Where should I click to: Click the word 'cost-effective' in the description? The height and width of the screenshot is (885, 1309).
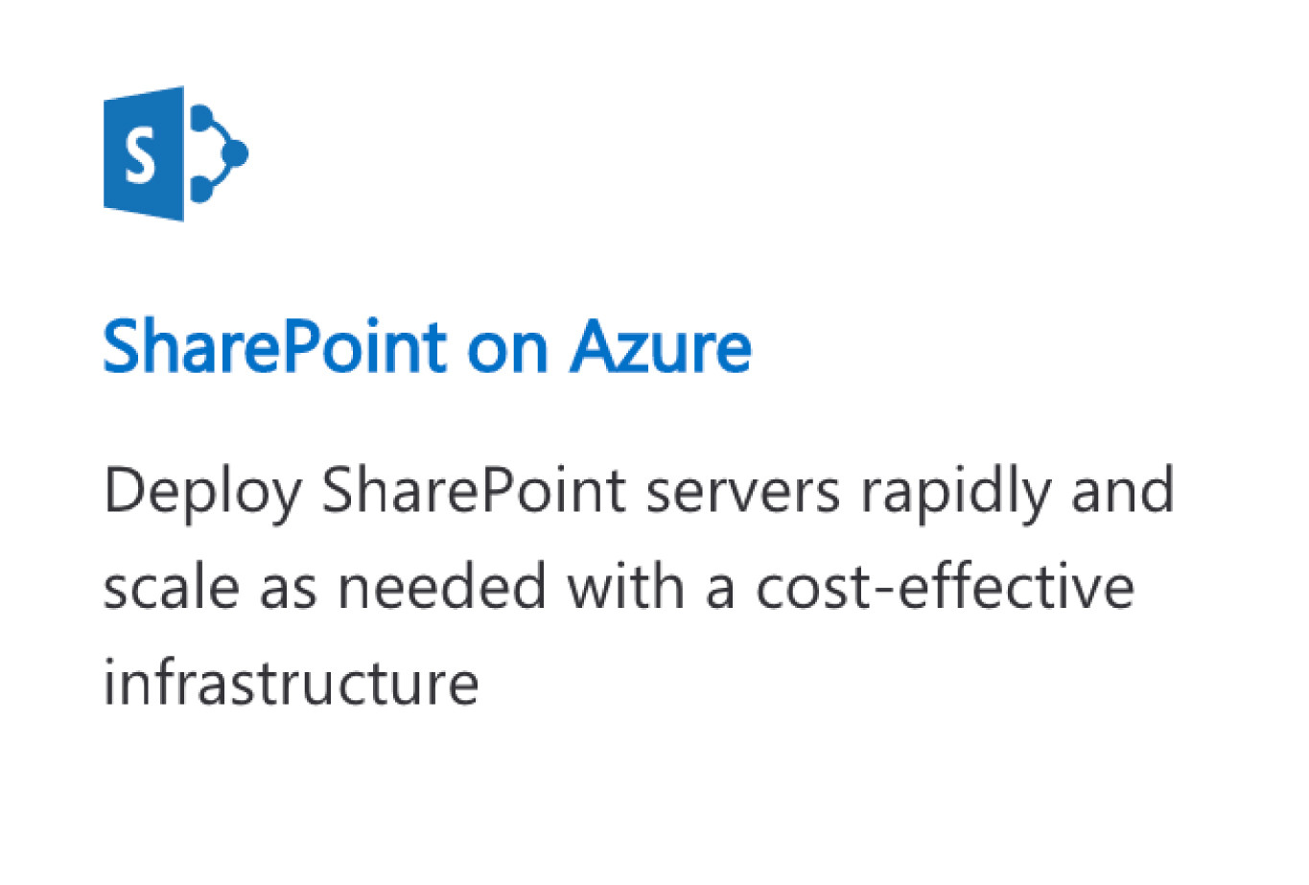[x=946, y=586]
